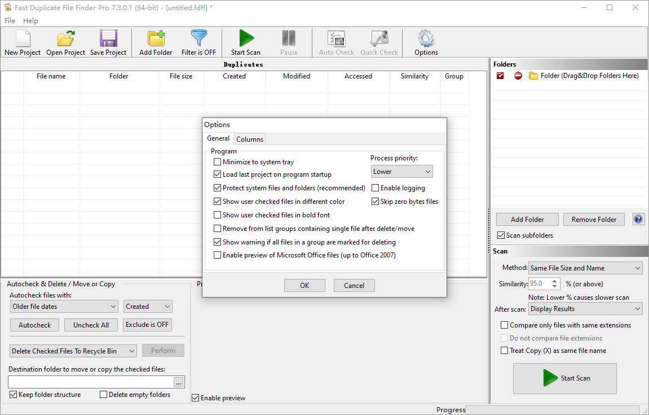Select the General tab
649x415 pixels.
coord(218,138)
